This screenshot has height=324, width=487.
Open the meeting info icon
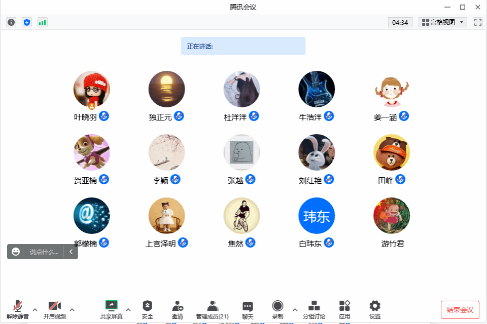click(x=11, y=22)
